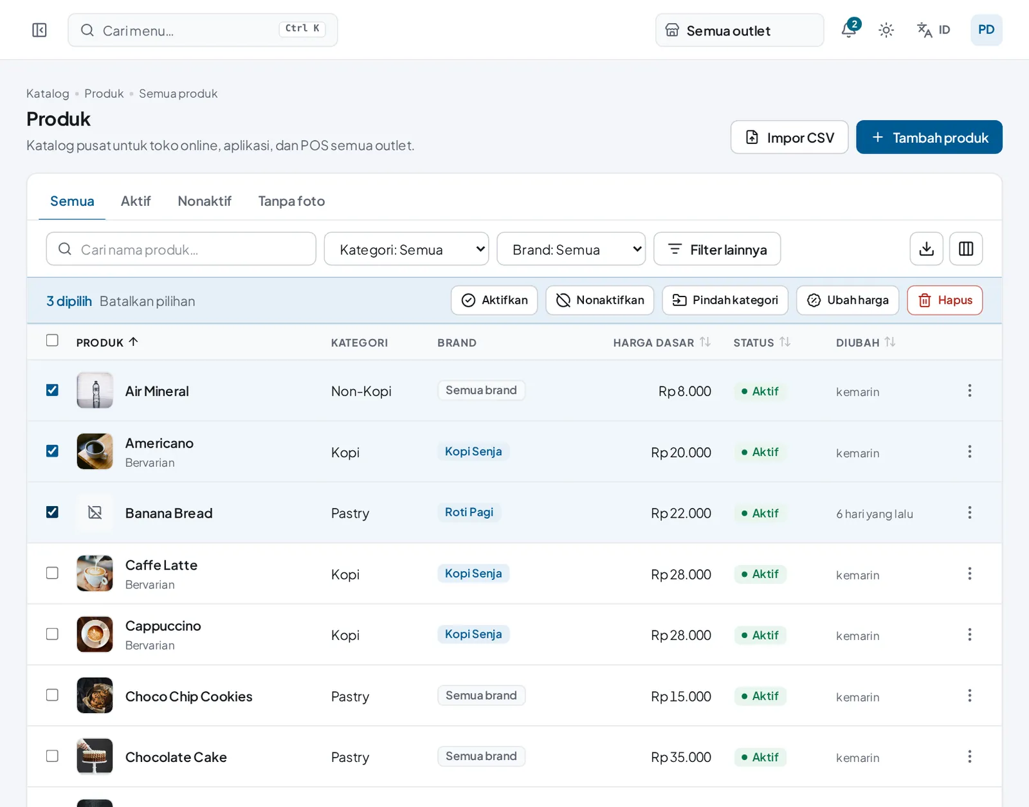Open row actions for Air Mineral

click(969, 390)
